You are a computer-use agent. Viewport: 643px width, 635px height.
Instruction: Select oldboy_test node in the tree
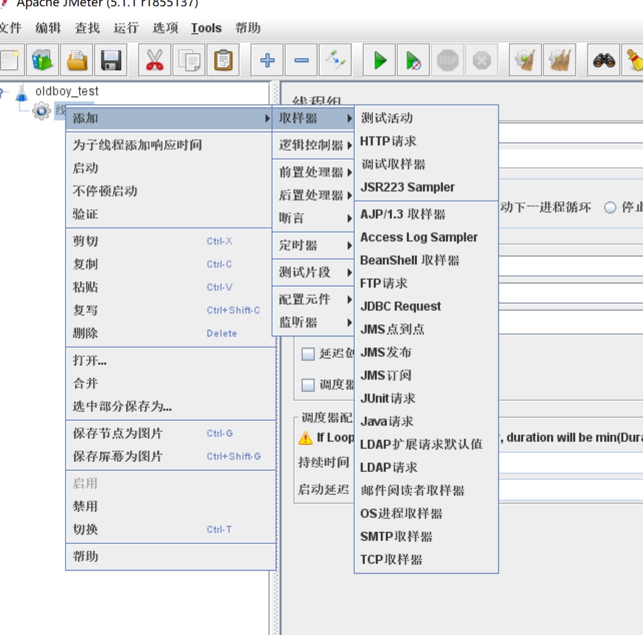tap(67, 91)
